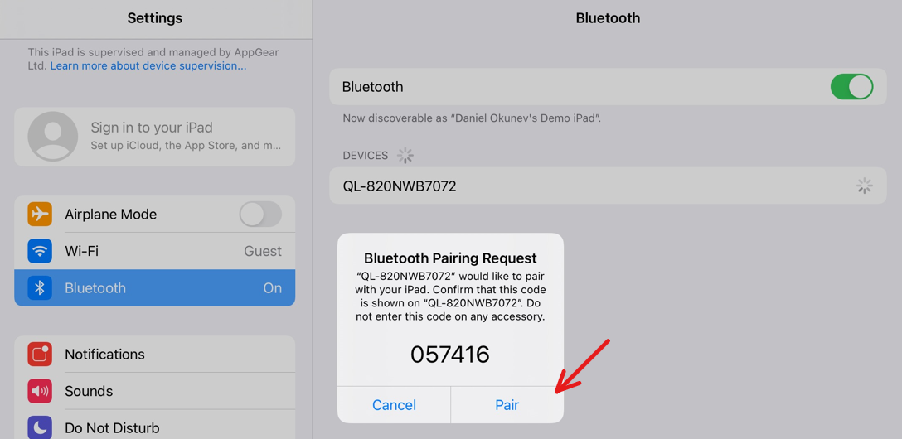Open the Sounds settings row
Viewport: 902px width, 439px height.
click(155, 391)
